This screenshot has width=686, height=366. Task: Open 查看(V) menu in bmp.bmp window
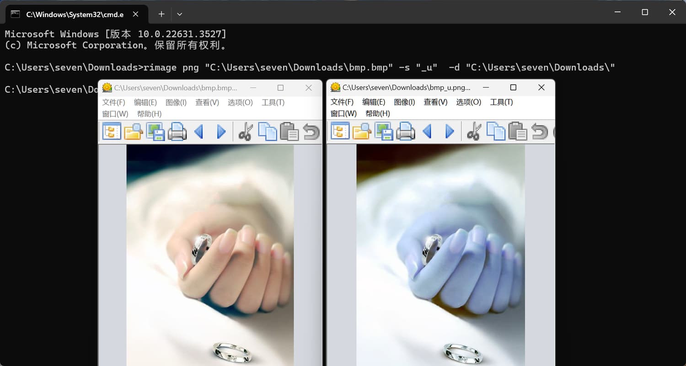point(207,102)
